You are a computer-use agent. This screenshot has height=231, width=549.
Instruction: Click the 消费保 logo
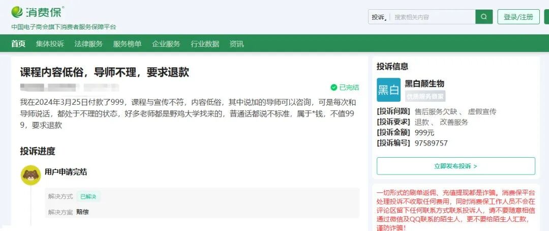click(x=38, y=12)
